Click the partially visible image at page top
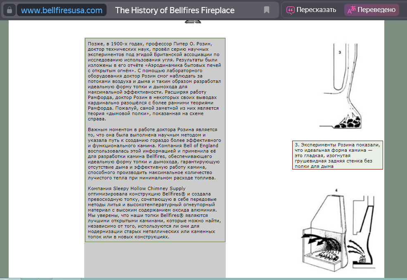 click(x=193, y=21)
